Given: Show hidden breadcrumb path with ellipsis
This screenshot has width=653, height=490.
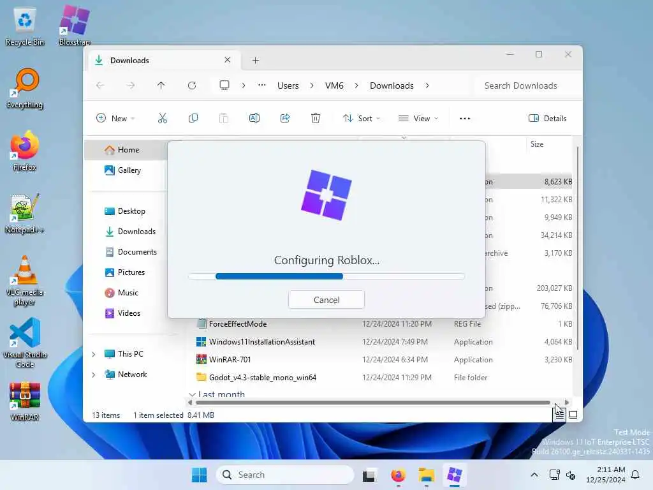Looking at the screenshot, I should pyautogui.click(x=261, y=85).
